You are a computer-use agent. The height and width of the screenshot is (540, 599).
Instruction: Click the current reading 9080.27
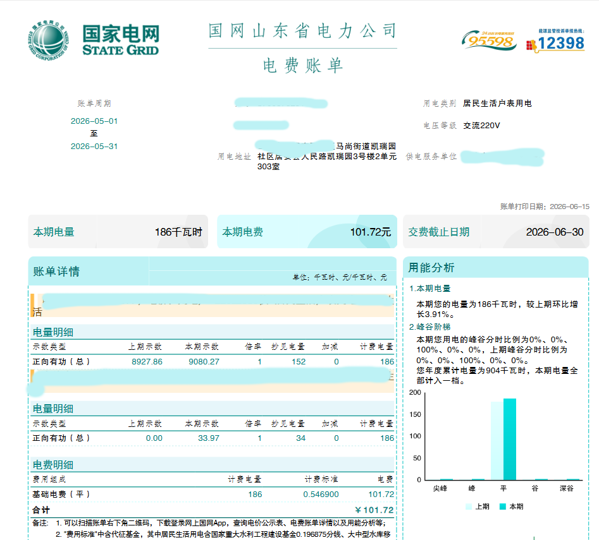(x=204, y=361)
